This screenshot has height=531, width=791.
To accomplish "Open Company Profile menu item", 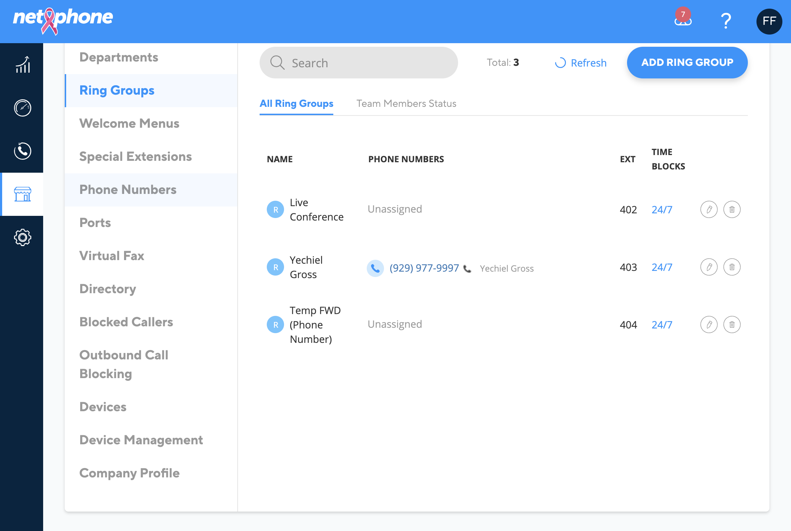I will click(x=151, y=473).
